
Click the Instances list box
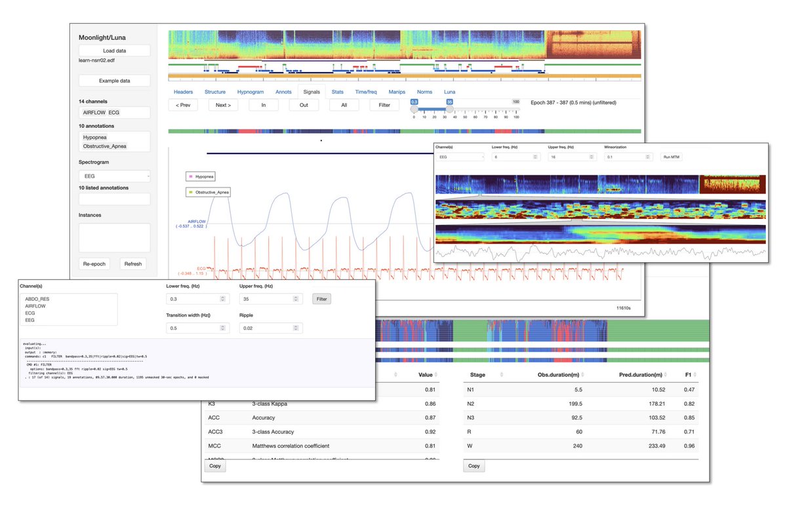[x=114, y=238]
